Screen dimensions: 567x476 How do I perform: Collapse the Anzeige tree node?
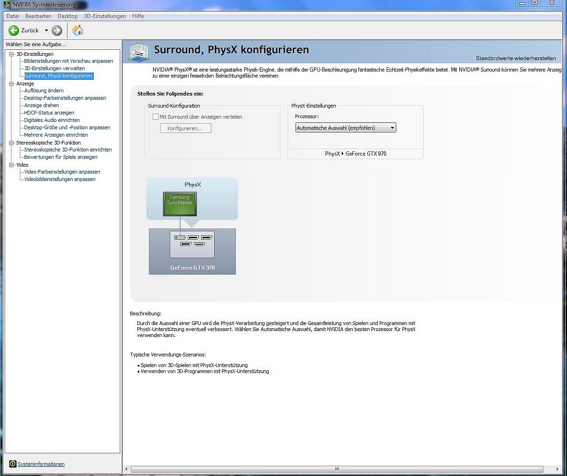[x=12, y=84]
